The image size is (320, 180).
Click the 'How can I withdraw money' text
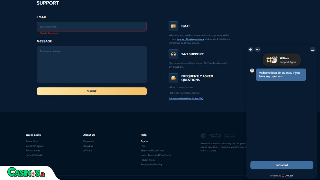click(x=184, y=93)
